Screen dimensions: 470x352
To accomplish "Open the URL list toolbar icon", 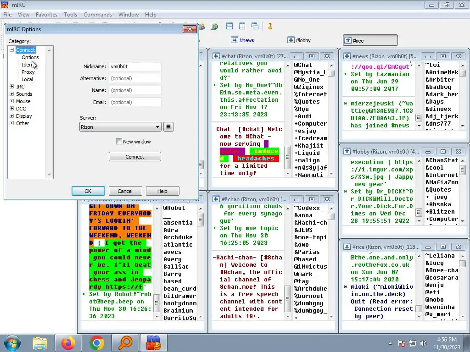I will tap(214, 26).
